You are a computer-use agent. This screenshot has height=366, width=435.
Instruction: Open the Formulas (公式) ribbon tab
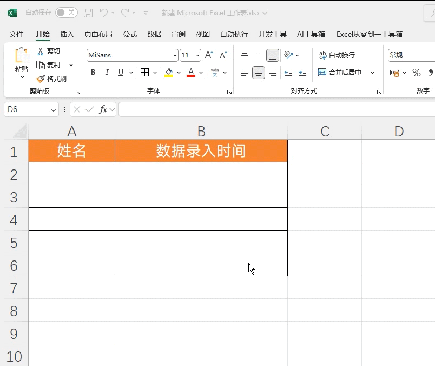pos(130,34)
